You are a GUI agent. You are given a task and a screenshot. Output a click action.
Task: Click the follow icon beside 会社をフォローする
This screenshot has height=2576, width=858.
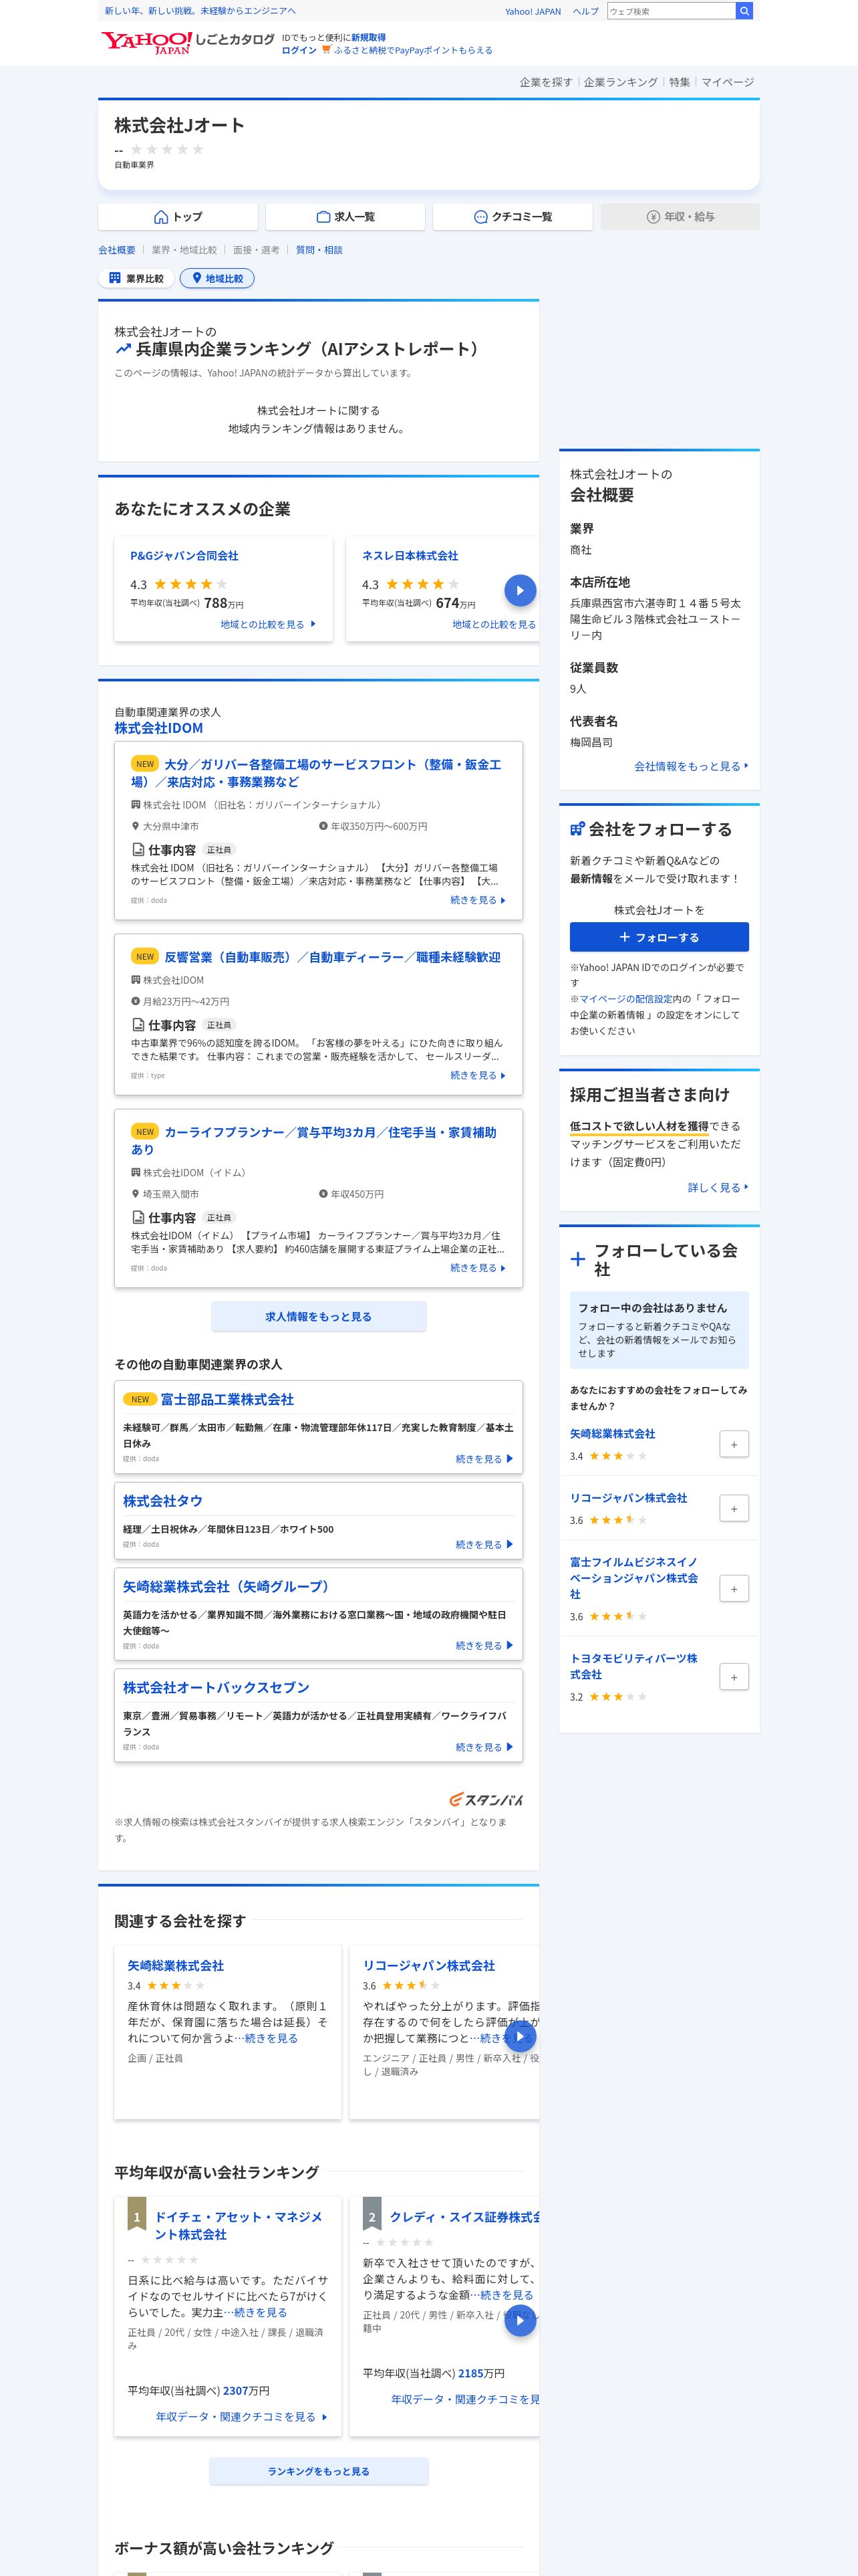click(x=577, y=829)
